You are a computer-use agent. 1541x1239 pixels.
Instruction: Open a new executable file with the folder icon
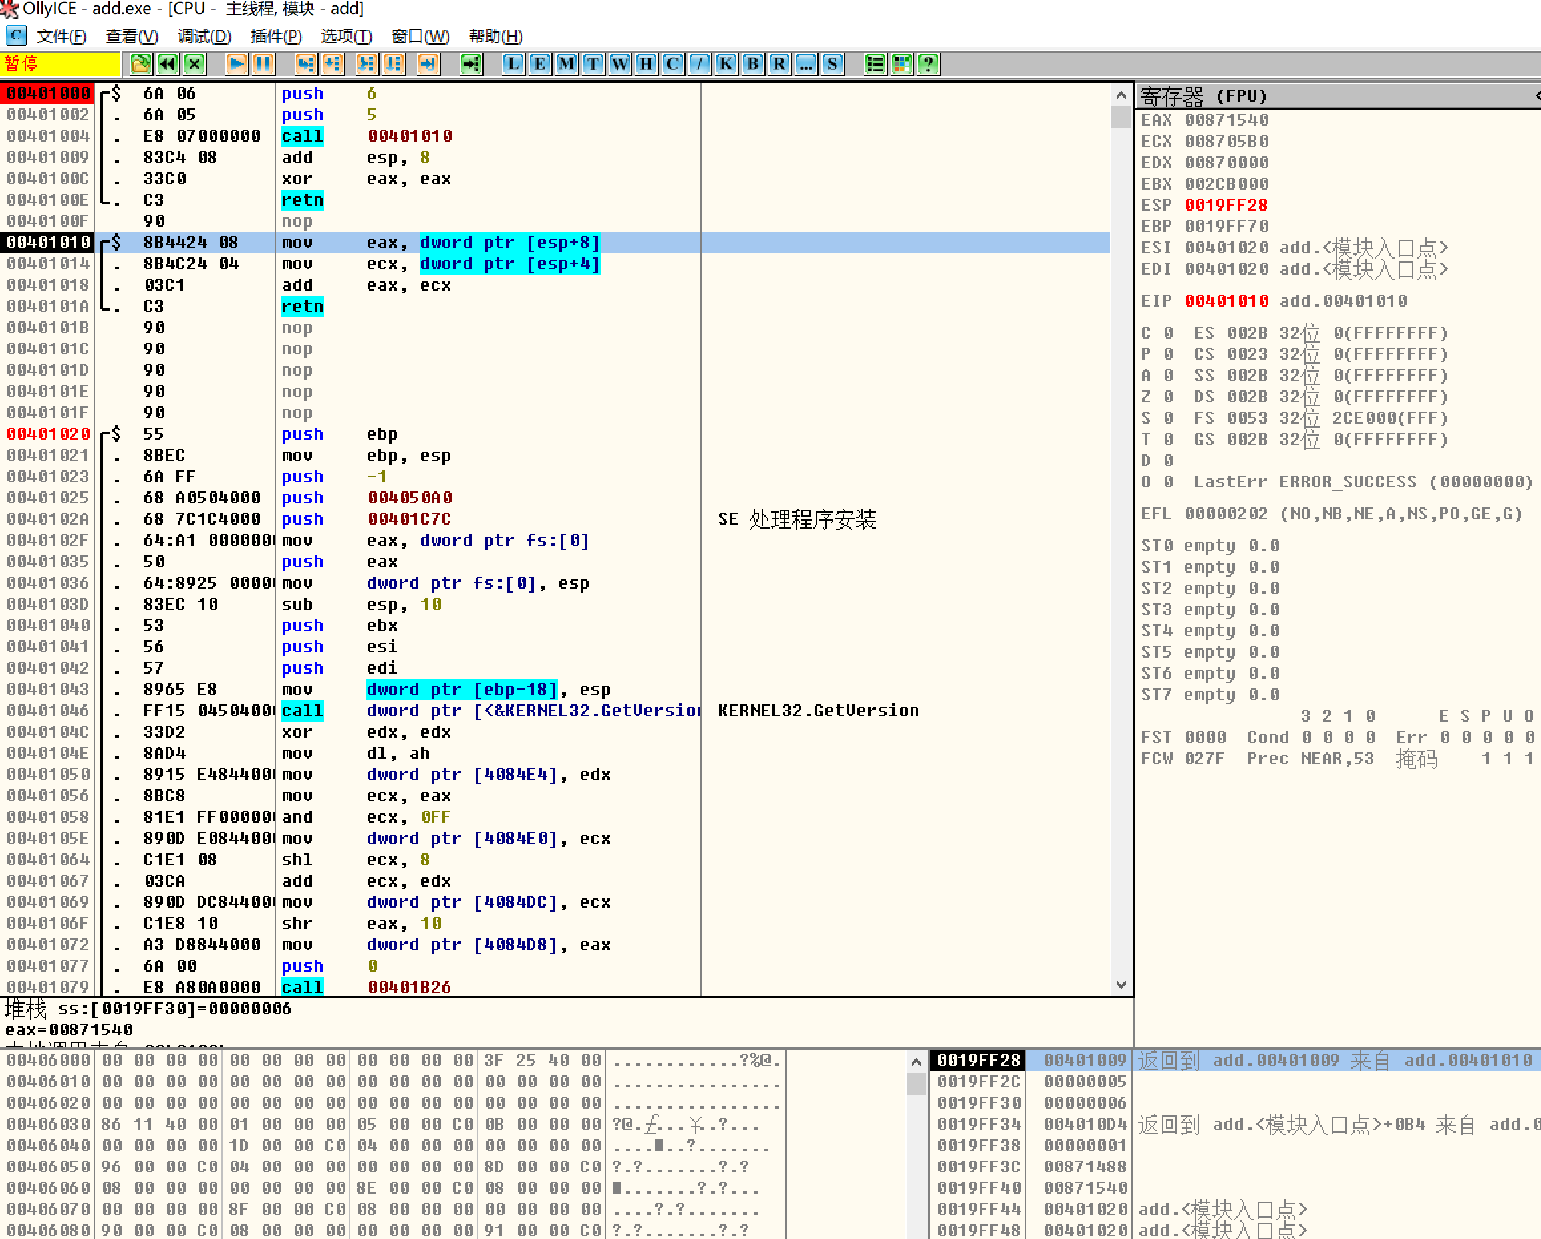pos(141,65)
